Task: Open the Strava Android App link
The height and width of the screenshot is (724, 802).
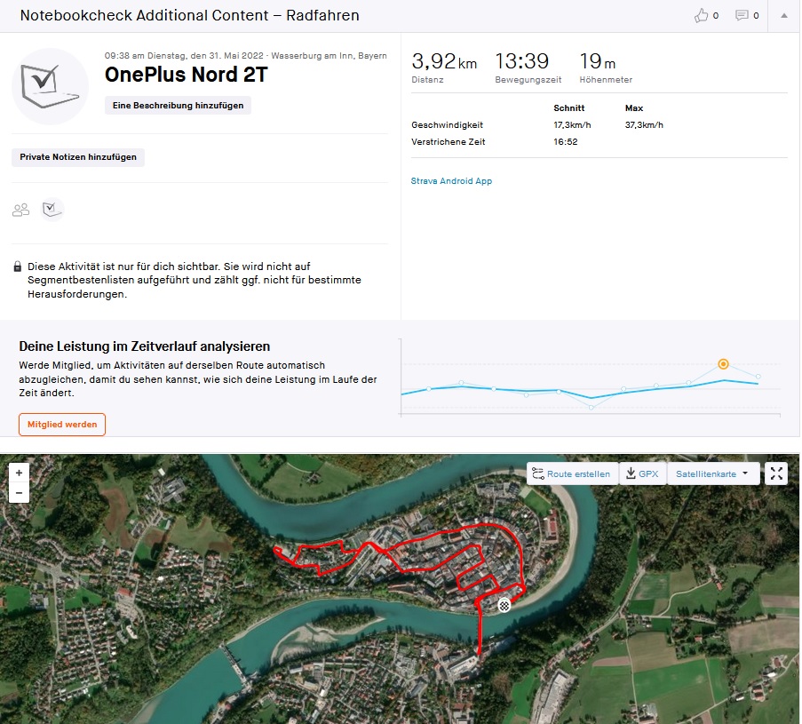Action: 451,181
